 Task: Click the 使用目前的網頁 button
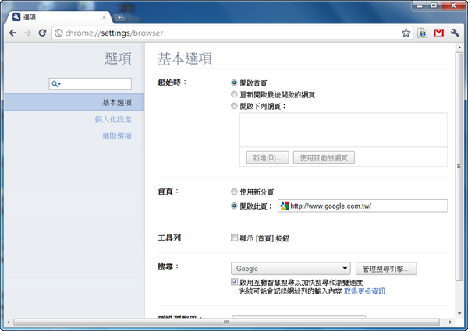[x=324, y=157]
